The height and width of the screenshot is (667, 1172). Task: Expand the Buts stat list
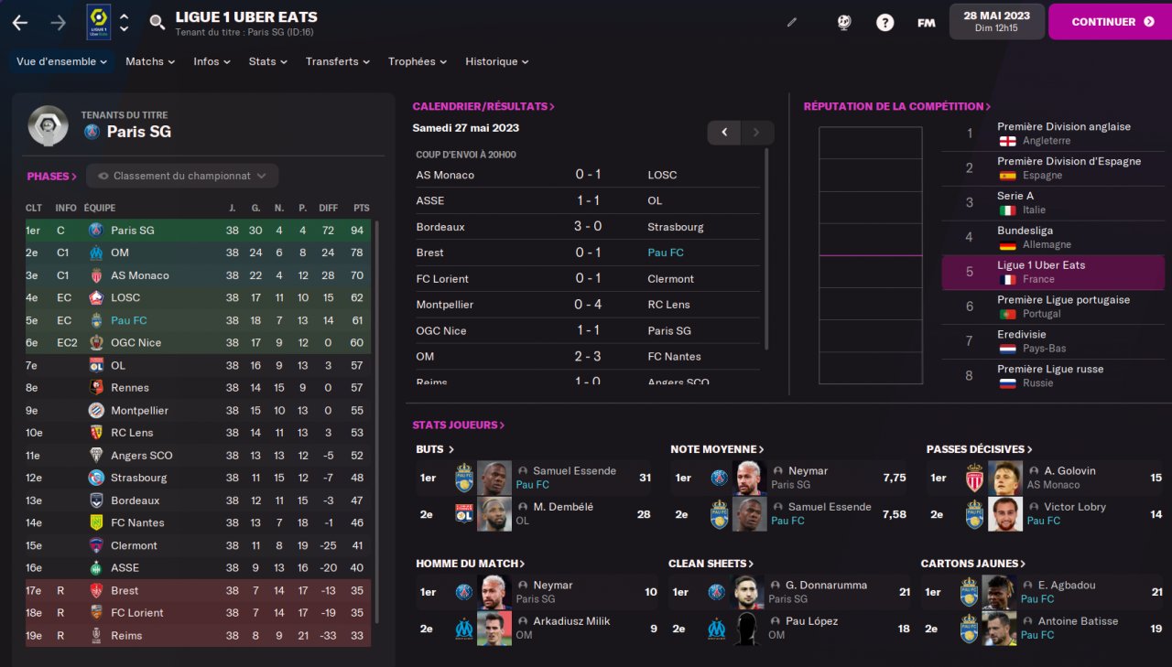tap(435, 449)
